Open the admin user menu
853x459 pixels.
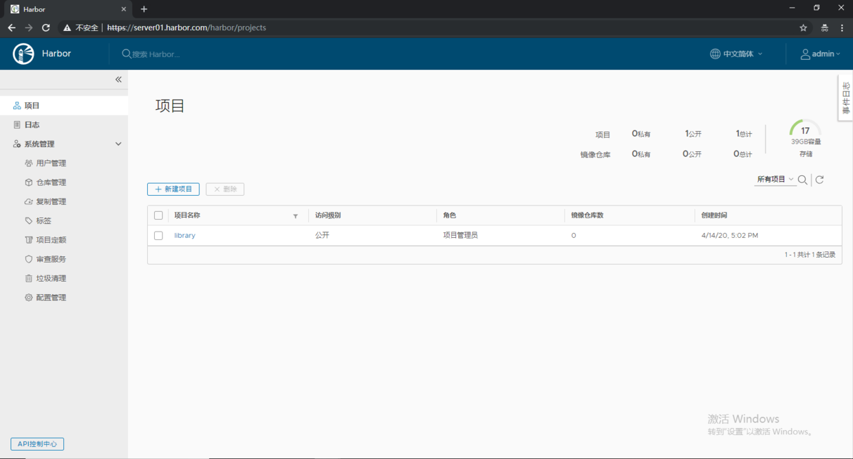coord(821,54)
